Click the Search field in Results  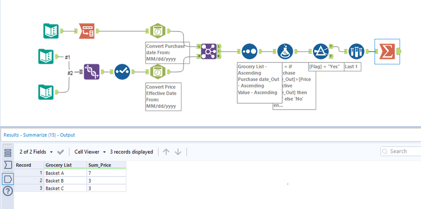401,151
